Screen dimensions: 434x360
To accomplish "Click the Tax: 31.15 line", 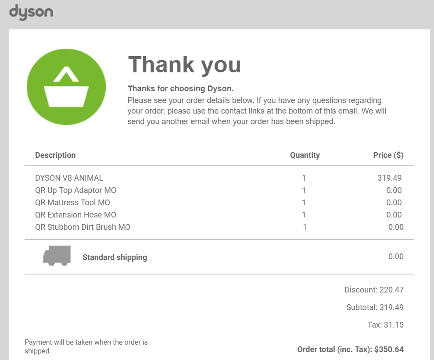I will pyautogui.click(x=385, y=325).
